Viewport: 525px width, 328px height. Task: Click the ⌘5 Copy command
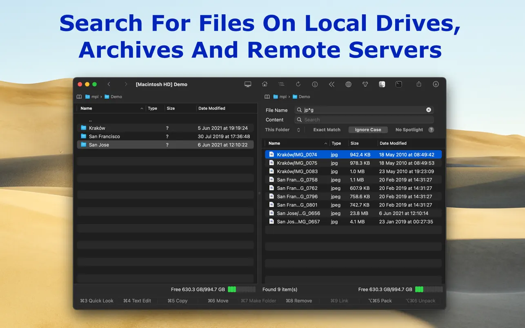(x=178, y=301)
